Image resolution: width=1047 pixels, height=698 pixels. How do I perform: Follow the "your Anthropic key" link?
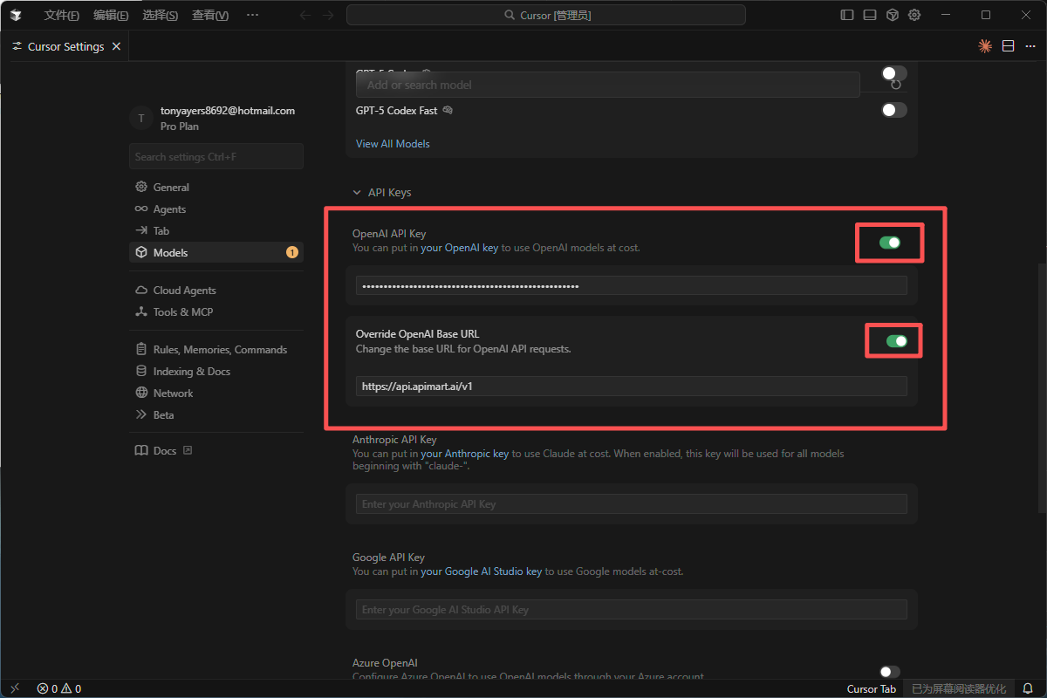(x=465, y=454)
